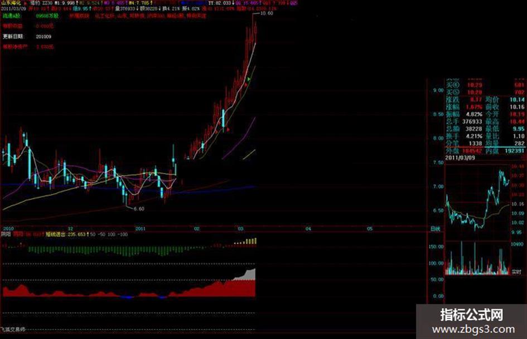527x339 pixels.
Task: Click the 总额 38228 value in quote panel
Action: [474, 129]
